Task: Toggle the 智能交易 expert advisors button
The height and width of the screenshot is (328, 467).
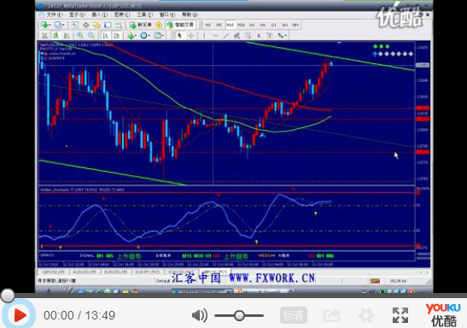Action: click(x=180, y=25)
